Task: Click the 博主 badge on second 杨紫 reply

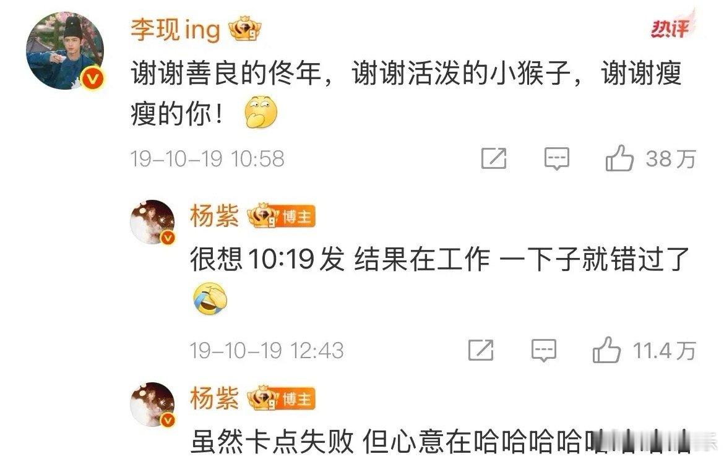Action: pos(297,399)
